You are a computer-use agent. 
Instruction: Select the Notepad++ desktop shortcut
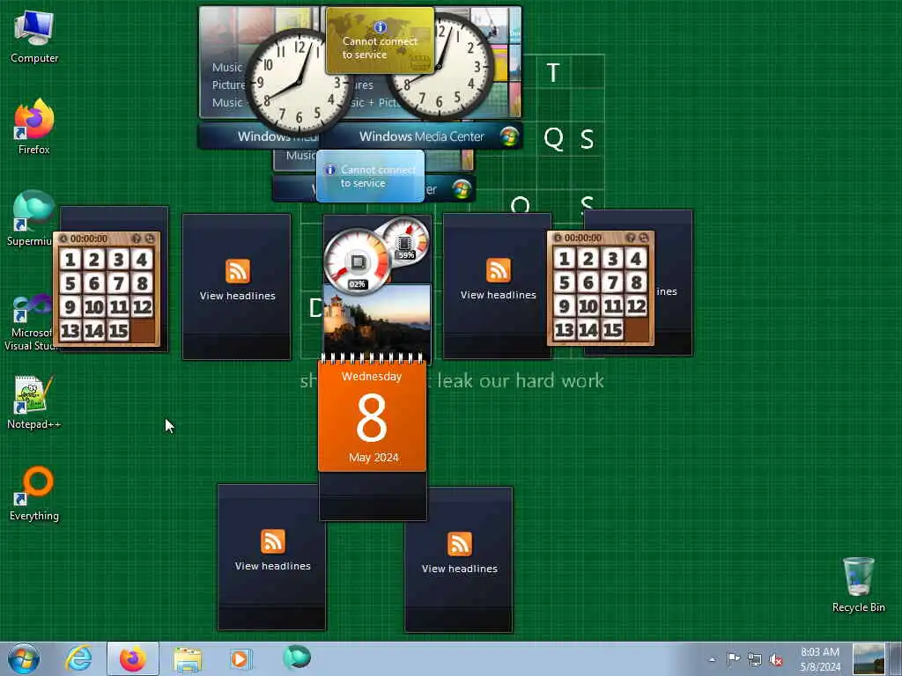(33, 402)
